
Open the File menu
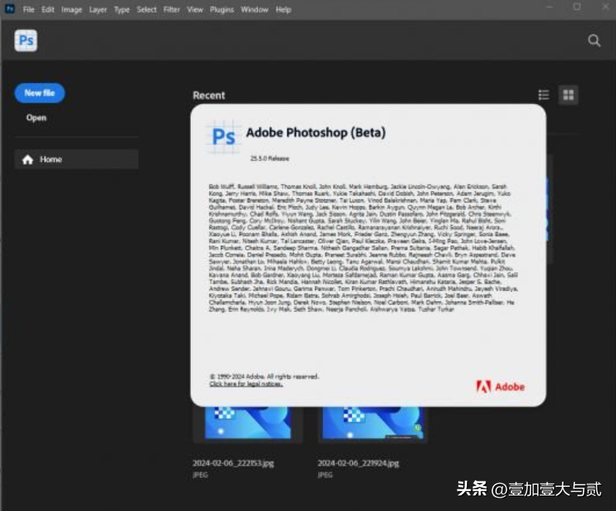pos(29,9)
